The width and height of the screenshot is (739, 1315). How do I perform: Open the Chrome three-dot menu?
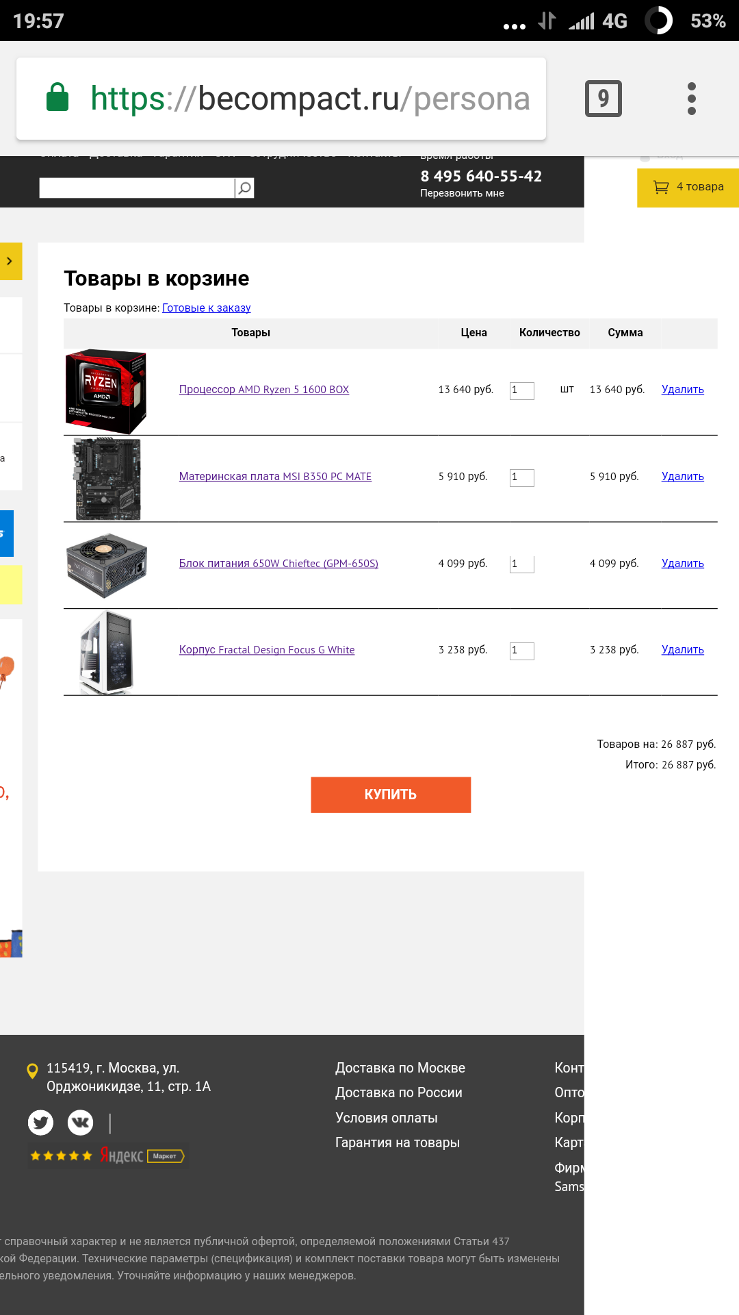[692, 99]
